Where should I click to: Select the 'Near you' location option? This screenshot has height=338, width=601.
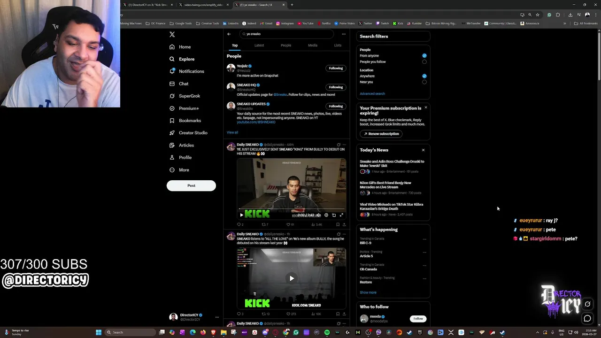(x=424, y=82)
